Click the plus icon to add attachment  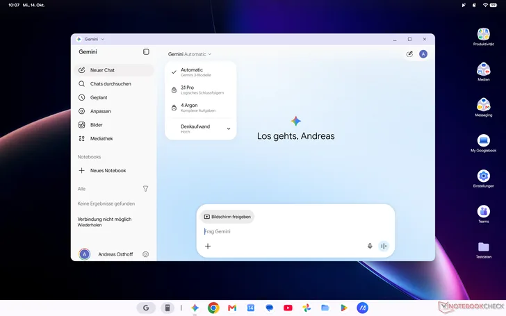pos(208,246)
